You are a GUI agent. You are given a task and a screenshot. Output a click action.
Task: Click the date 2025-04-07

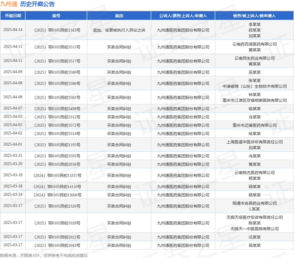pyautogui.click(x=13, y=108)
